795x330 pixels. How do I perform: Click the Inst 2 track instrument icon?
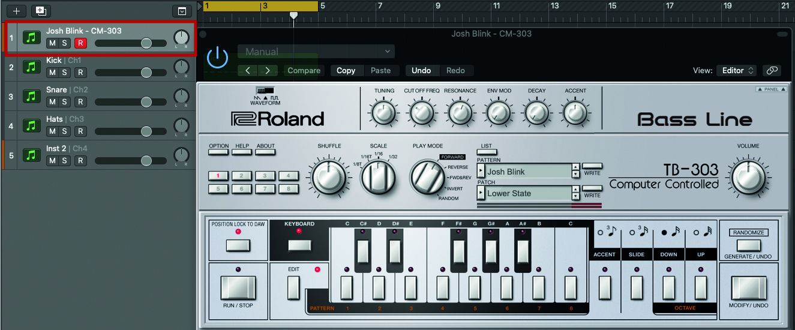[32, 155]
